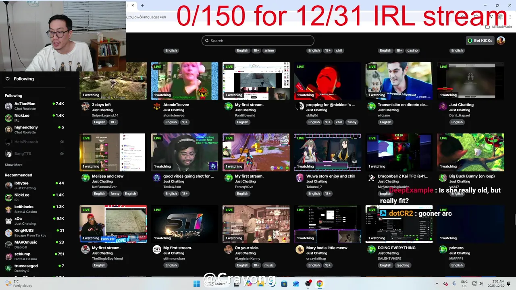Expand Following list with Show More
The image size is (516, 290).
(14, 165)
